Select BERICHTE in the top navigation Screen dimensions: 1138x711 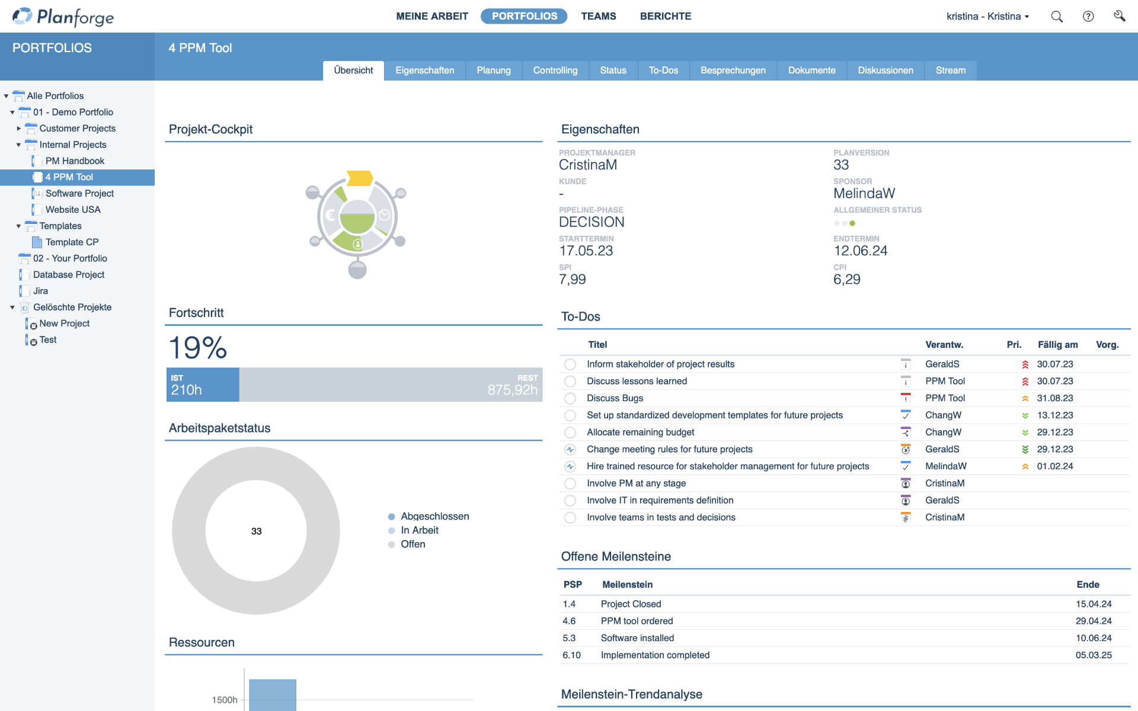point(665,16)
